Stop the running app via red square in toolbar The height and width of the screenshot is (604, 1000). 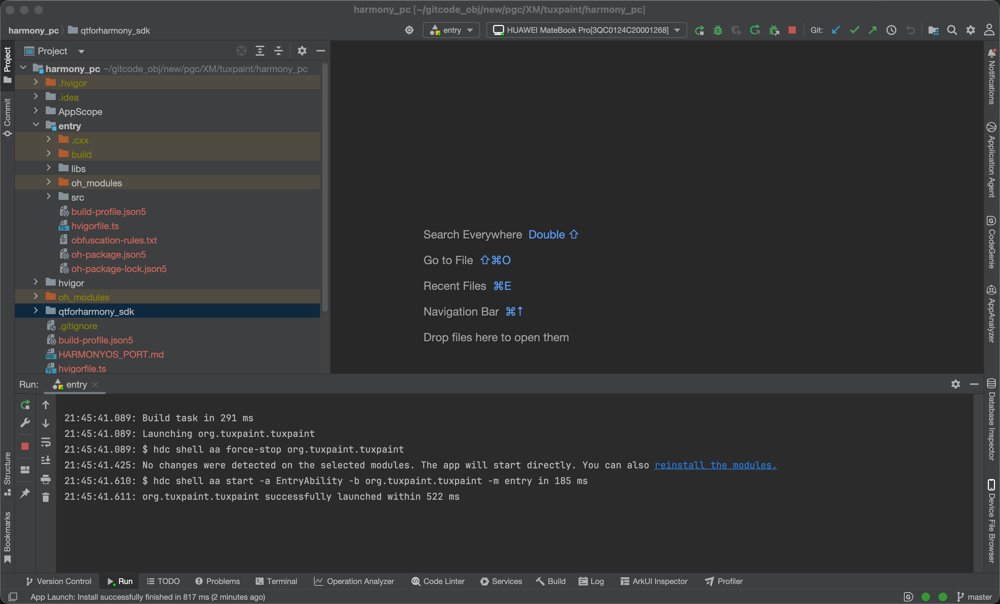tap(792, 30)
